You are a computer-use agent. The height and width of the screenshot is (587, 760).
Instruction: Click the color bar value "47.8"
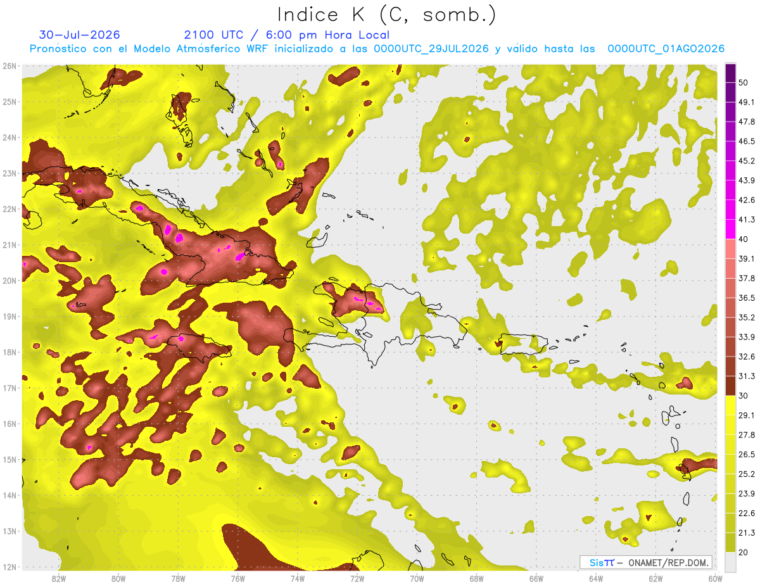tap(746, 122)
